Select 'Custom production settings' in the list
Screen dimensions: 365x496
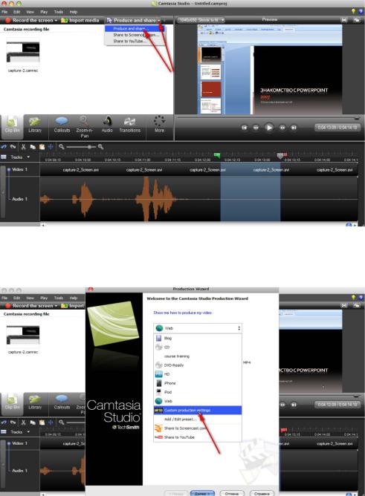[198, 411]
